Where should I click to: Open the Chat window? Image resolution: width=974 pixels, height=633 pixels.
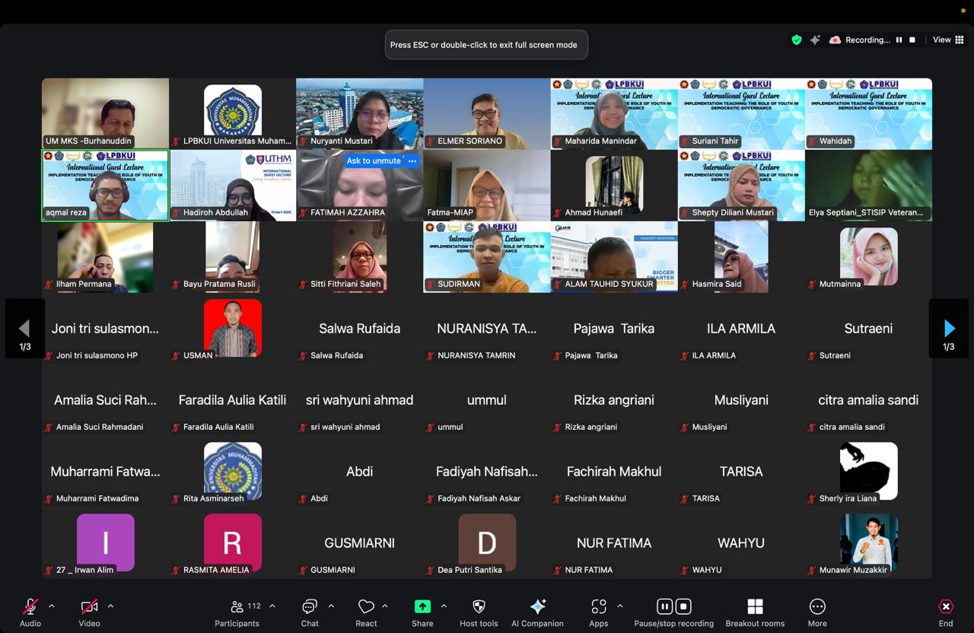point(310,612)
